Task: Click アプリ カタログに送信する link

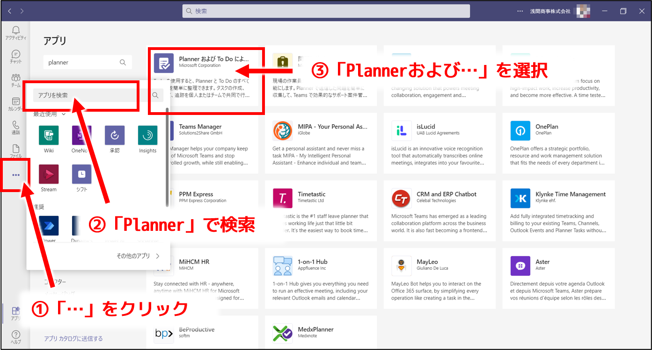Action: pos(73,338)
